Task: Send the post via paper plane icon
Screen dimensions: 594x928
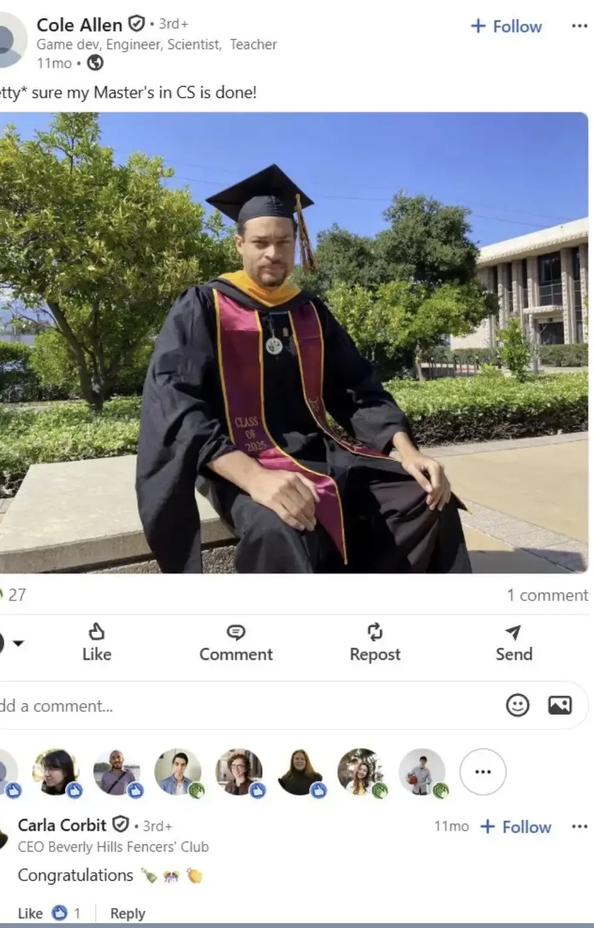Action: [513, 643]
